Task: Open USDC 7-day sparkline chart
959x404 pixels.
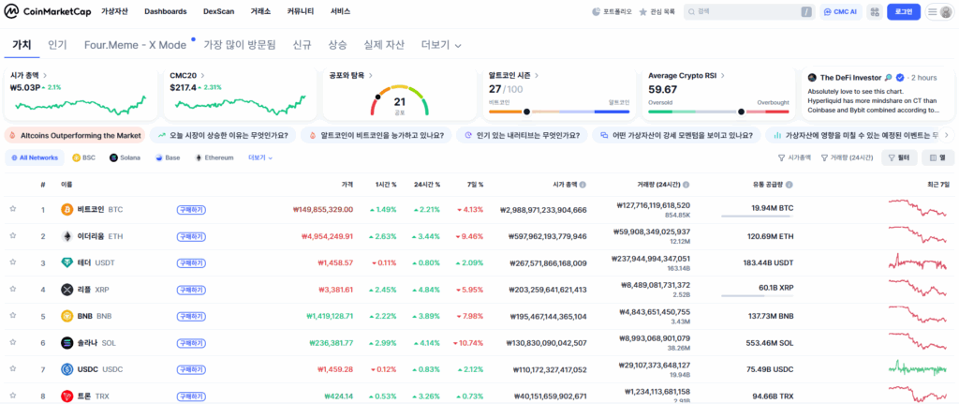Action: pos(918,369)
